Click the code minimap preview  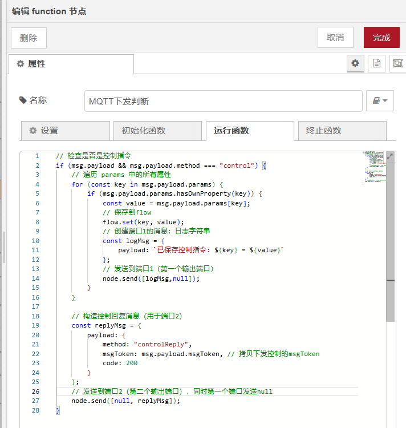point(373,167)
